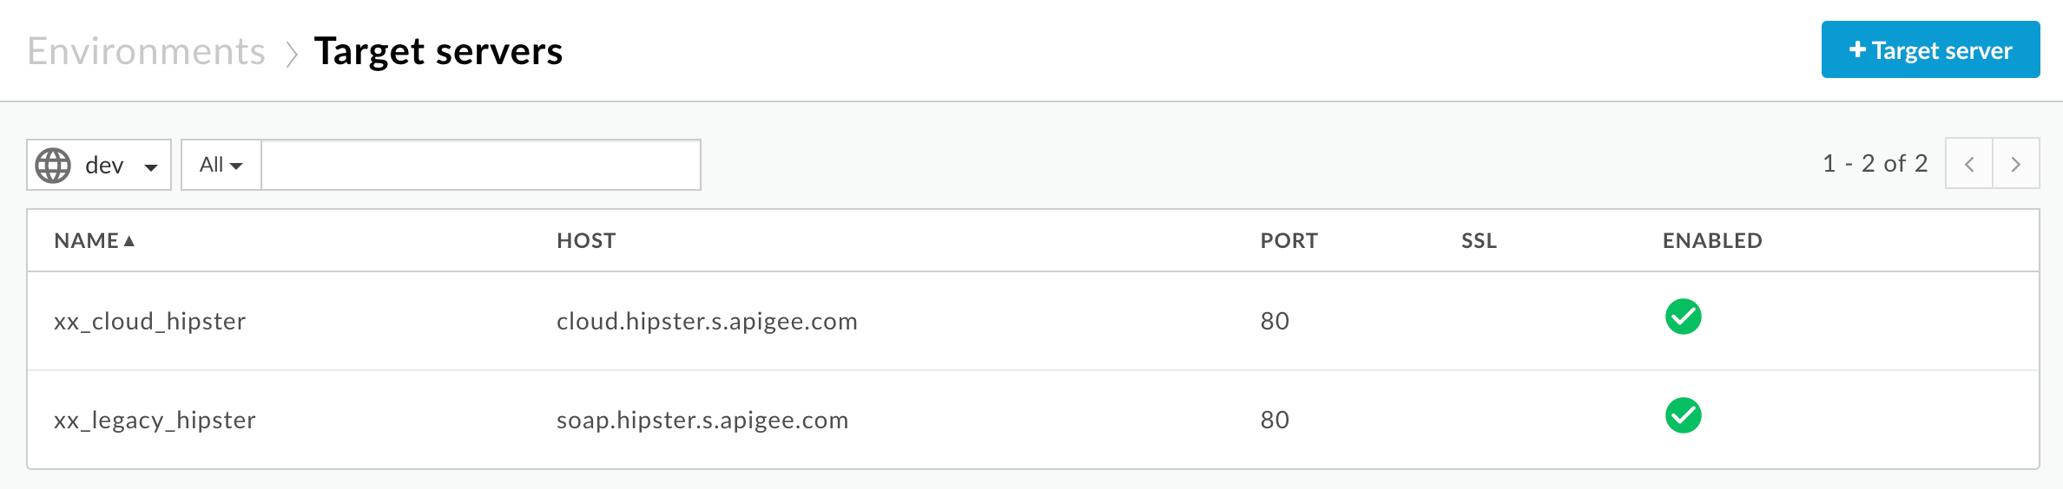
Task: Sort by HOST column header
Action: 586,241
